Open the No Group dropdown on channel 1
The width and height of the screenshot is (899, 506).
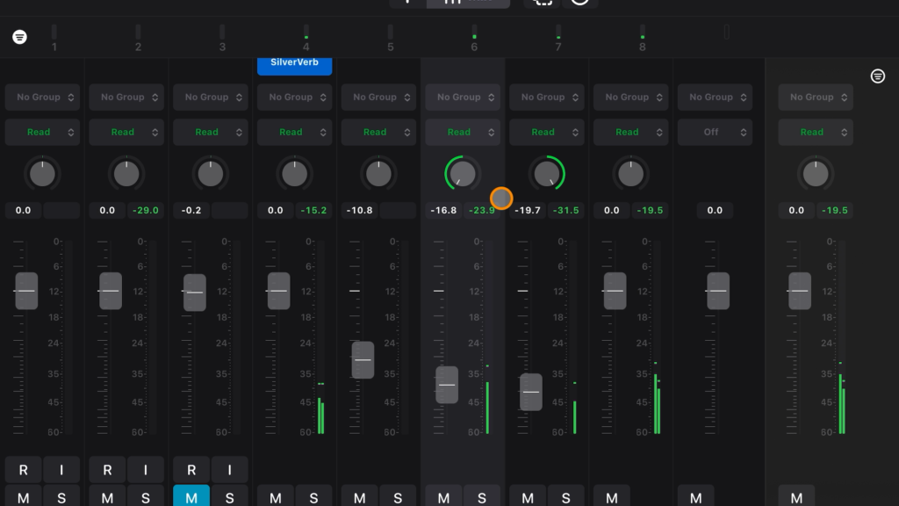42,98
